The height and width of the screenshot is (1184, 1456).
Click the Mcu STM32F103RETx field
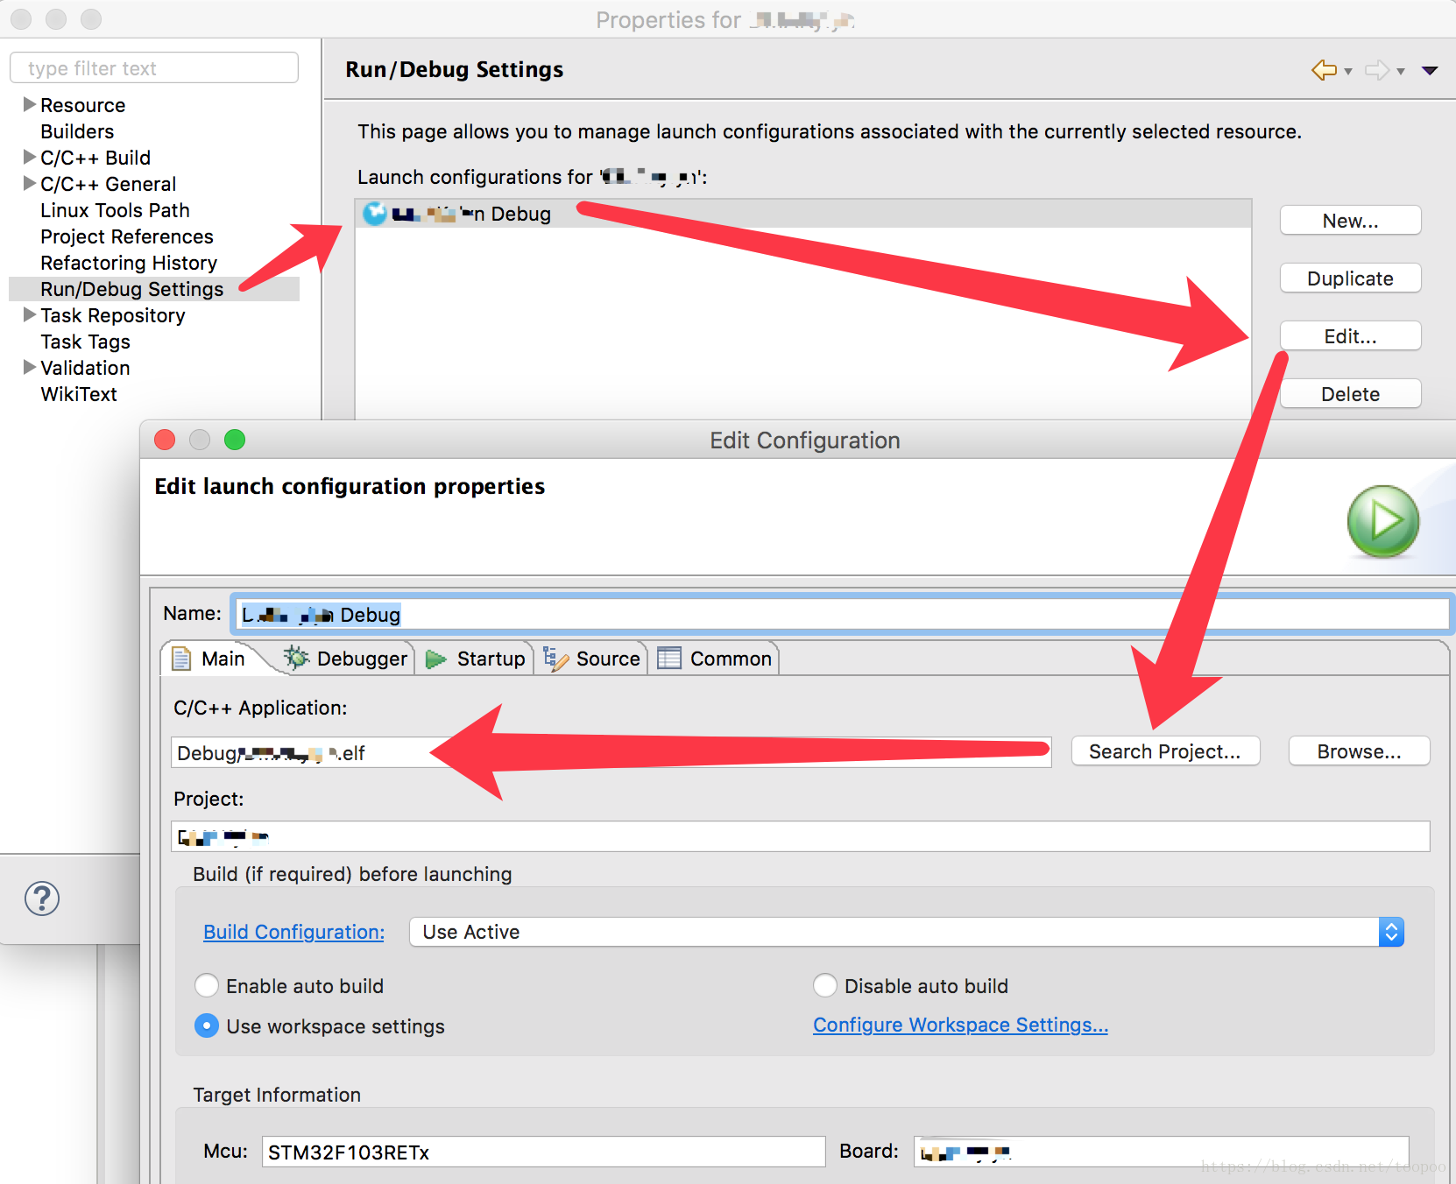click(x=543, y=1152)
